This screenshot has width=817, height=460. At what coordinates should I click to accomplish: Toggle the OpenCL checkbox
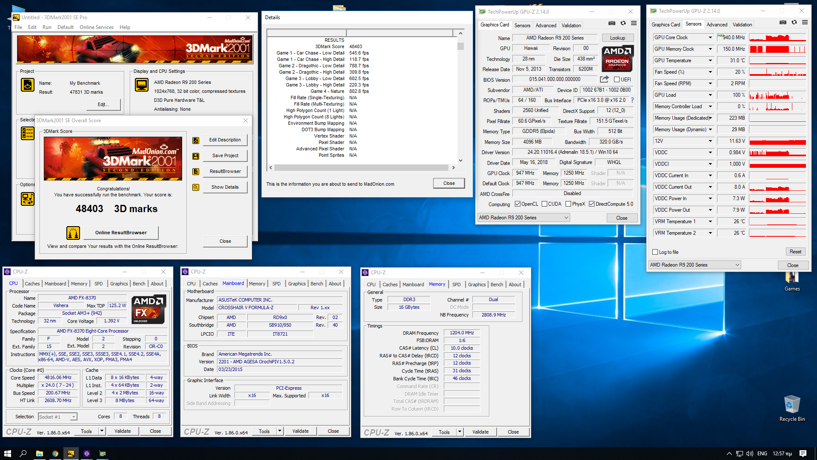[517, 204]
